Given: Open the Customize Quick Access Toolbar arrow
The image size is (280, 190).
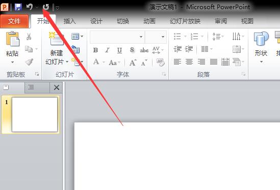Looking at the screenshot, I should pyautogui.click(x=58, y=8).
